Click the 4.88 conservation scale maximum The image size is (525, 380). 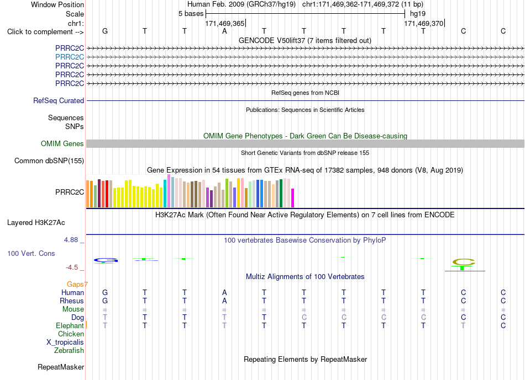click(x=71, y=239)
